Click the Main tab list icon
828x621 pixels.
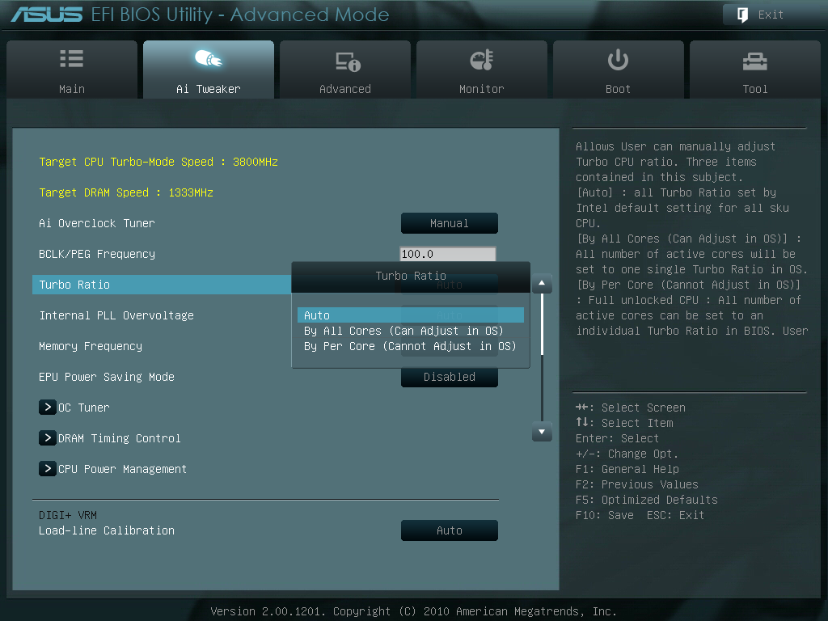[x=72, y=58]
